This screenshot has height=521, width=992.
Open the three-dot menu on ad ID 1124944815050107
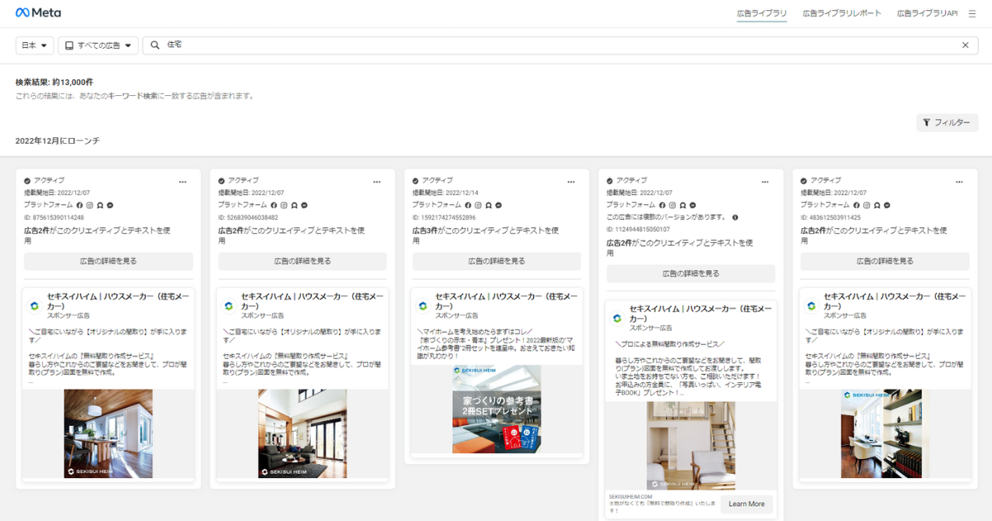[765, 181]
